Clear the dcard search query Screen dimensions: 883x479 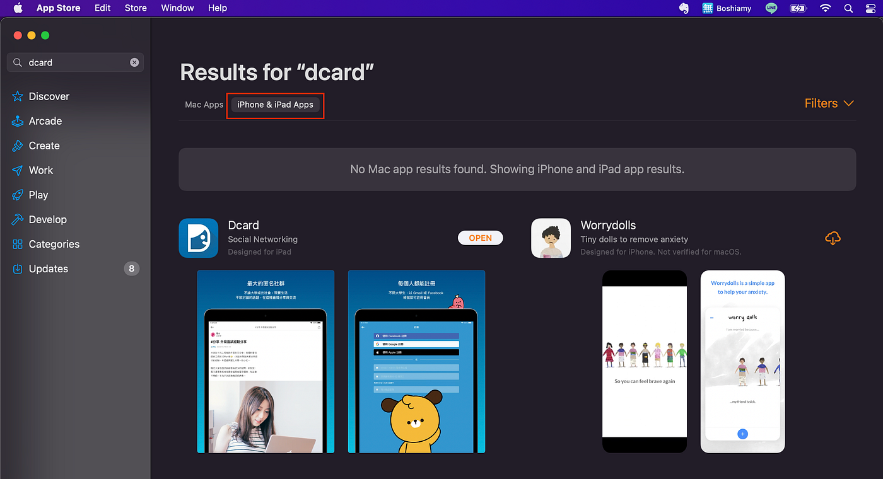(x=134, y=62)
